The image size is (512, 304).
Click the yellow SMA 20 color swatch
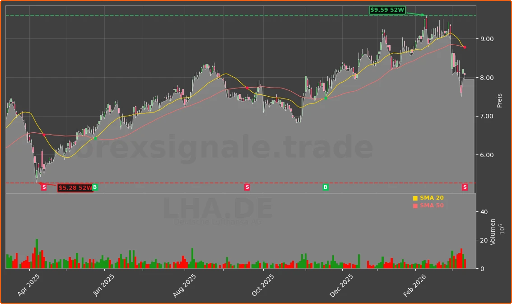pyautogui.click(x=415, y=197)
